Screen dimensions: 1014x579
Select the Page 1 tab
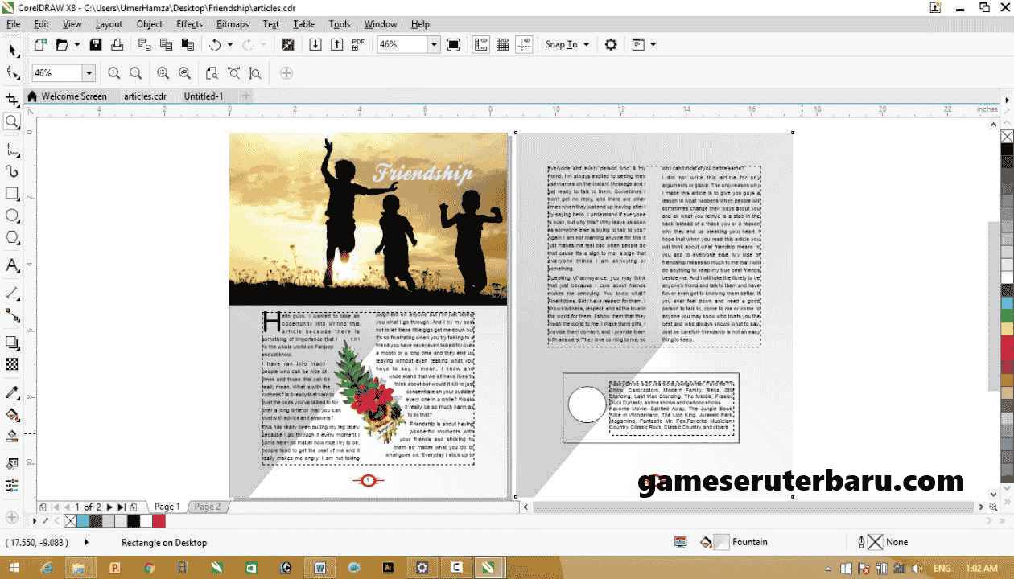point(167,507)
